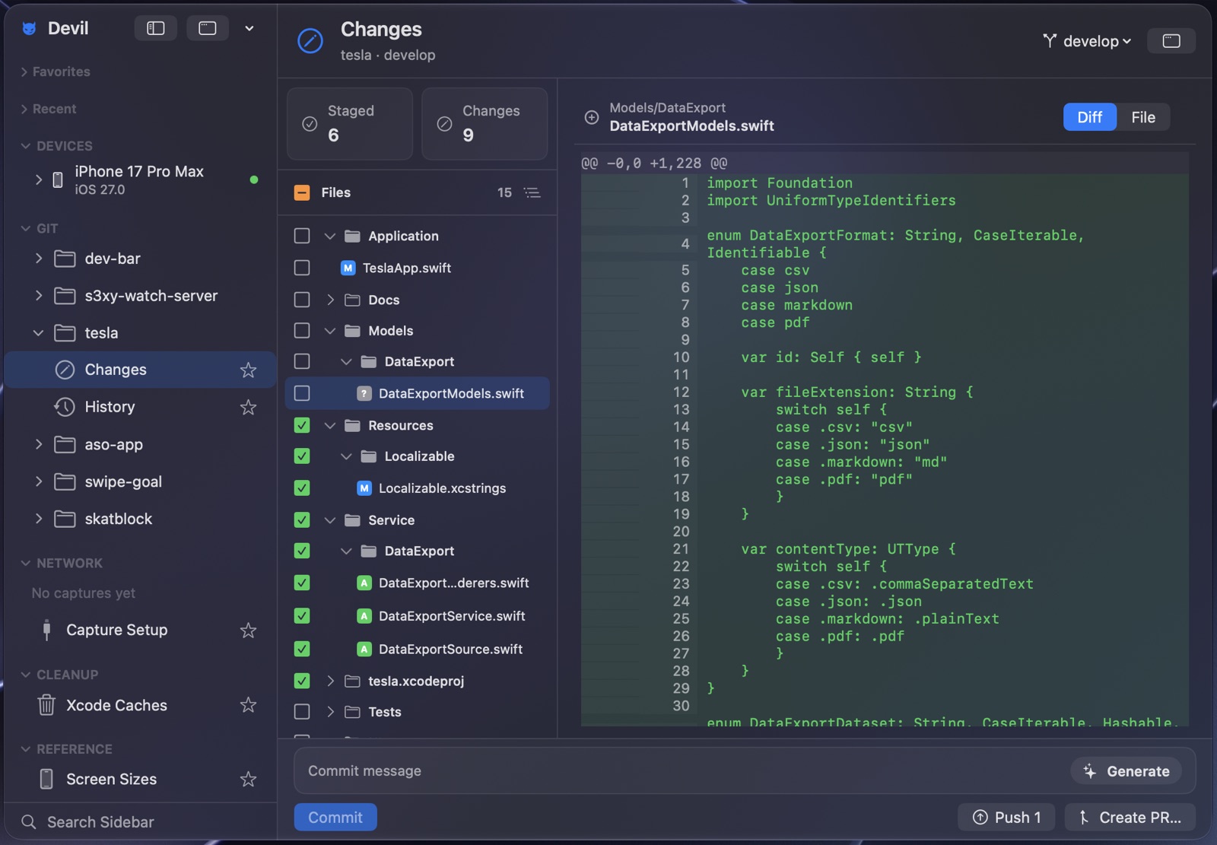Check the Docs folder checkbox
The width and height of the screenshot is (1217, 845).
coord(302,300)
